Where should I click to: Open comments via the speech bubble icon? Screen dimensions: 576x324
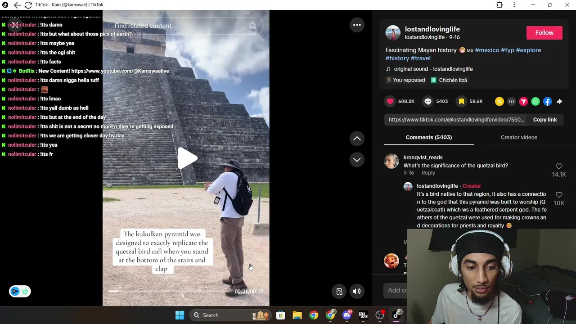(428, 102)
